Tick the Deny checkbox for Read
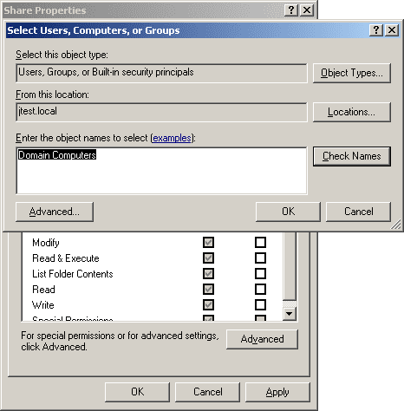 (260, 290)
